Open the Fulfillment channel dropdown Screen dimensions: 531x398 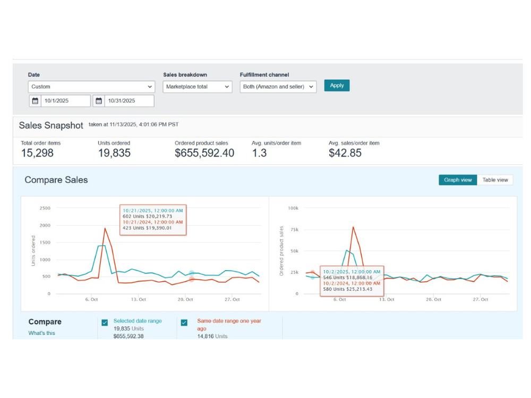pos(278,86)
